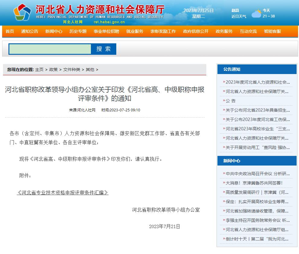Viewport: 299px width, 254px height.
Task: Open news 倒计时十天丨第二届“我为河北...
Action: click(257, 239)
